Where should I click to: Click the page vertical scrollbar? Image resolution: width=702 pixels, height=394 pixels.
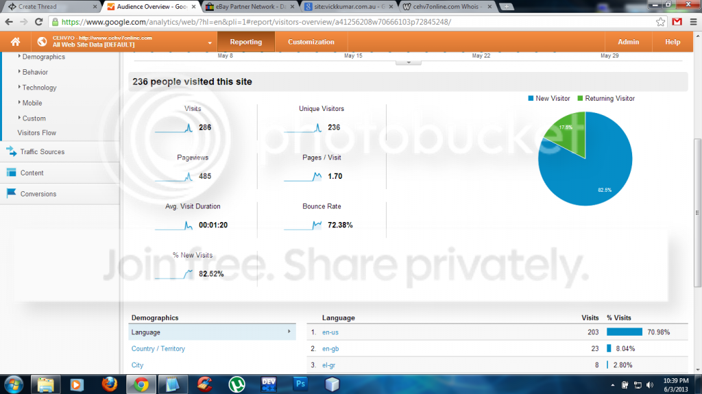click(697, 212)
